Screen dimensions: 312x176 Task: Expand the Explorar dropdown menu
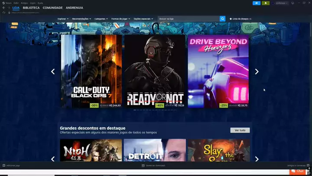pos(63,19)
